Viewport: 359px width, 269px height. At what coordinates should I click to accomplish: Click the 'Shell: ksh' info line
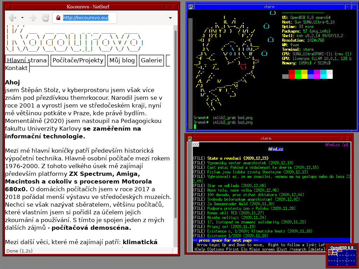pyautogui.click(x=312, y=36)
